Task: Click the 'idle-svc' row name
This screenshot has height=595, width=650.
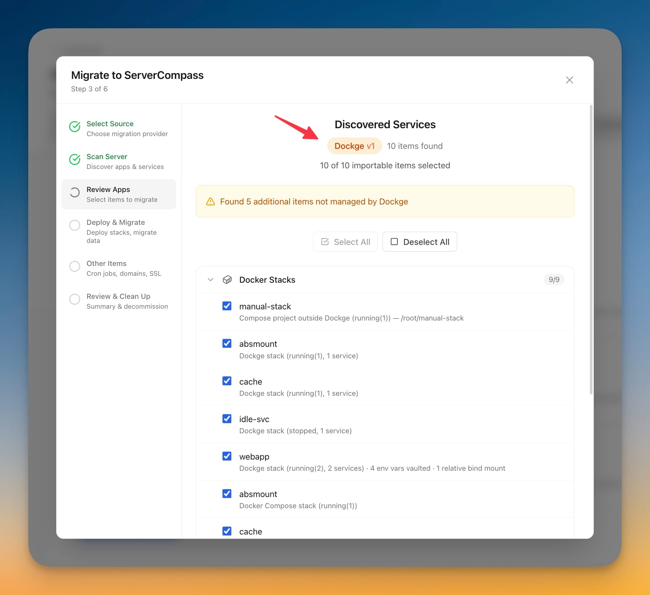Action: pyautogui.click(x=254, y=419)
